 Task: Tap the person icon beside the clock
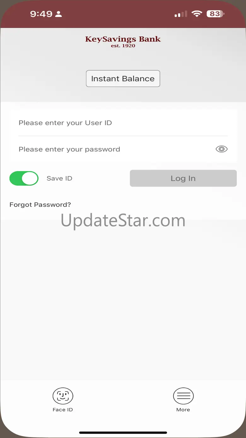pos(59,14)
